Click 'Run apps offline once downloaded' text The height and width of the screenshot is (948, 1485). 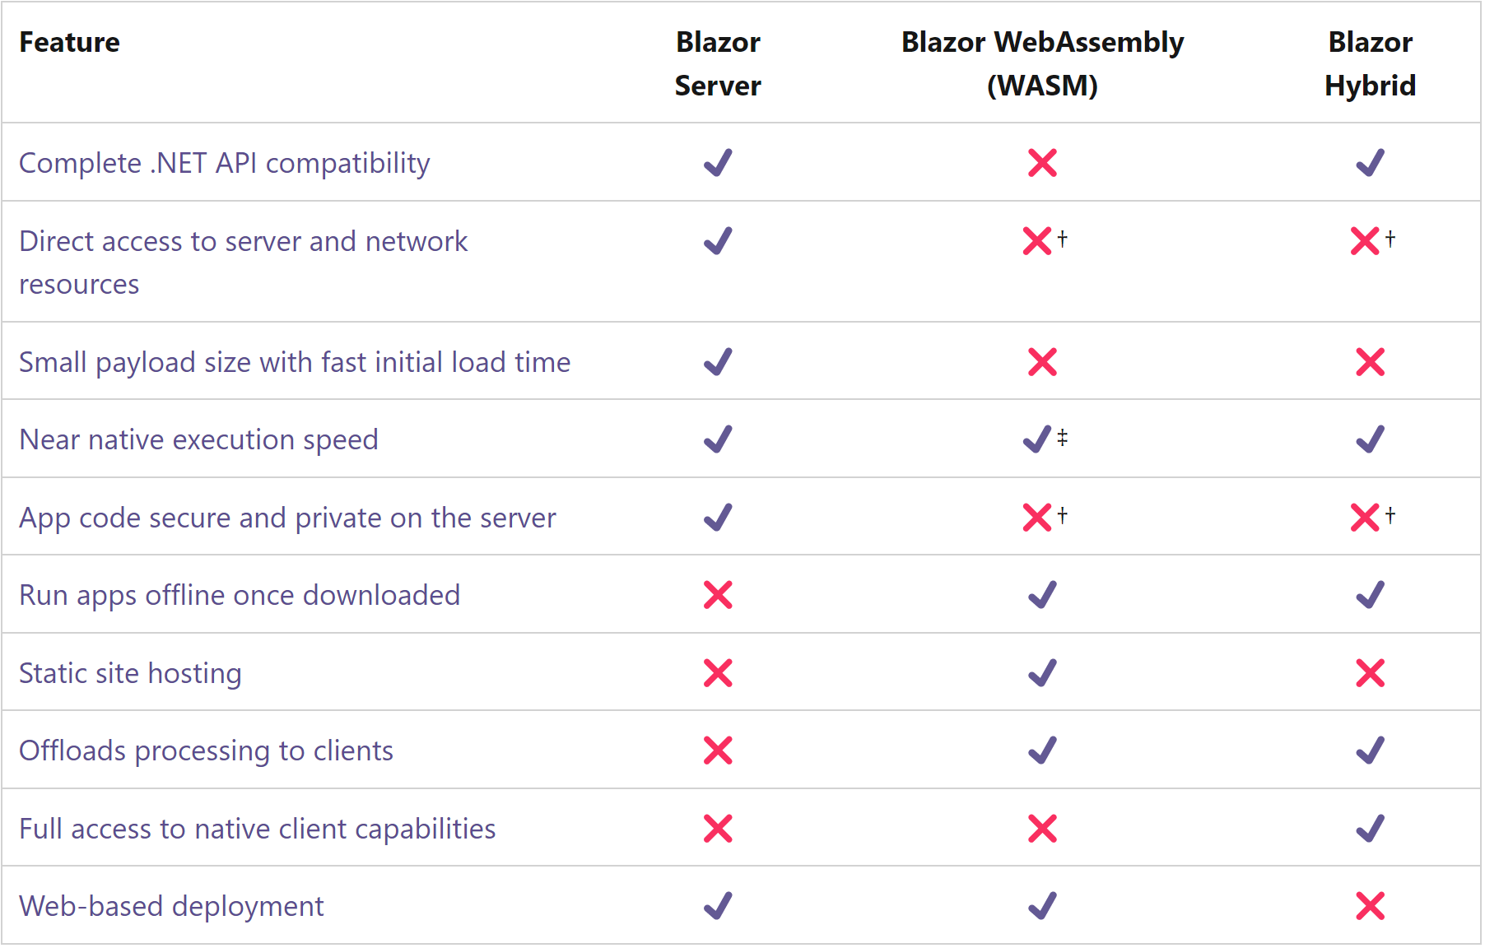point(240,595)
